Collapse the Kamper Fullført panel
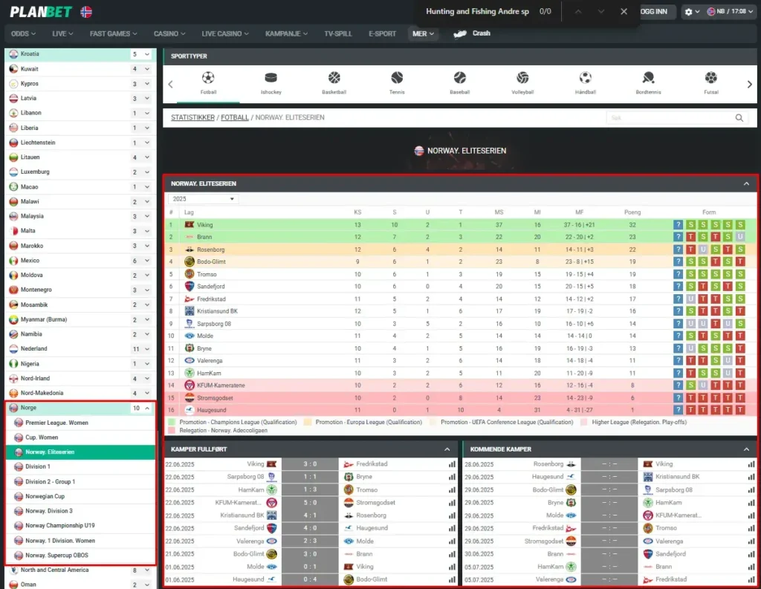 coord(447,449)
